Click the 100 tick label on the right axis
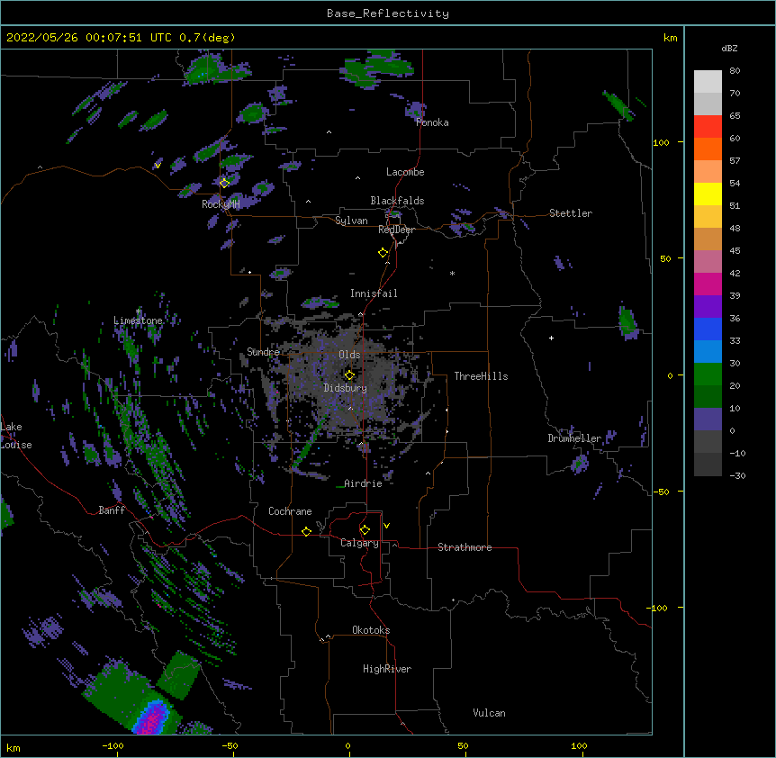Screen dimensions: 776x758 (661, 142)
